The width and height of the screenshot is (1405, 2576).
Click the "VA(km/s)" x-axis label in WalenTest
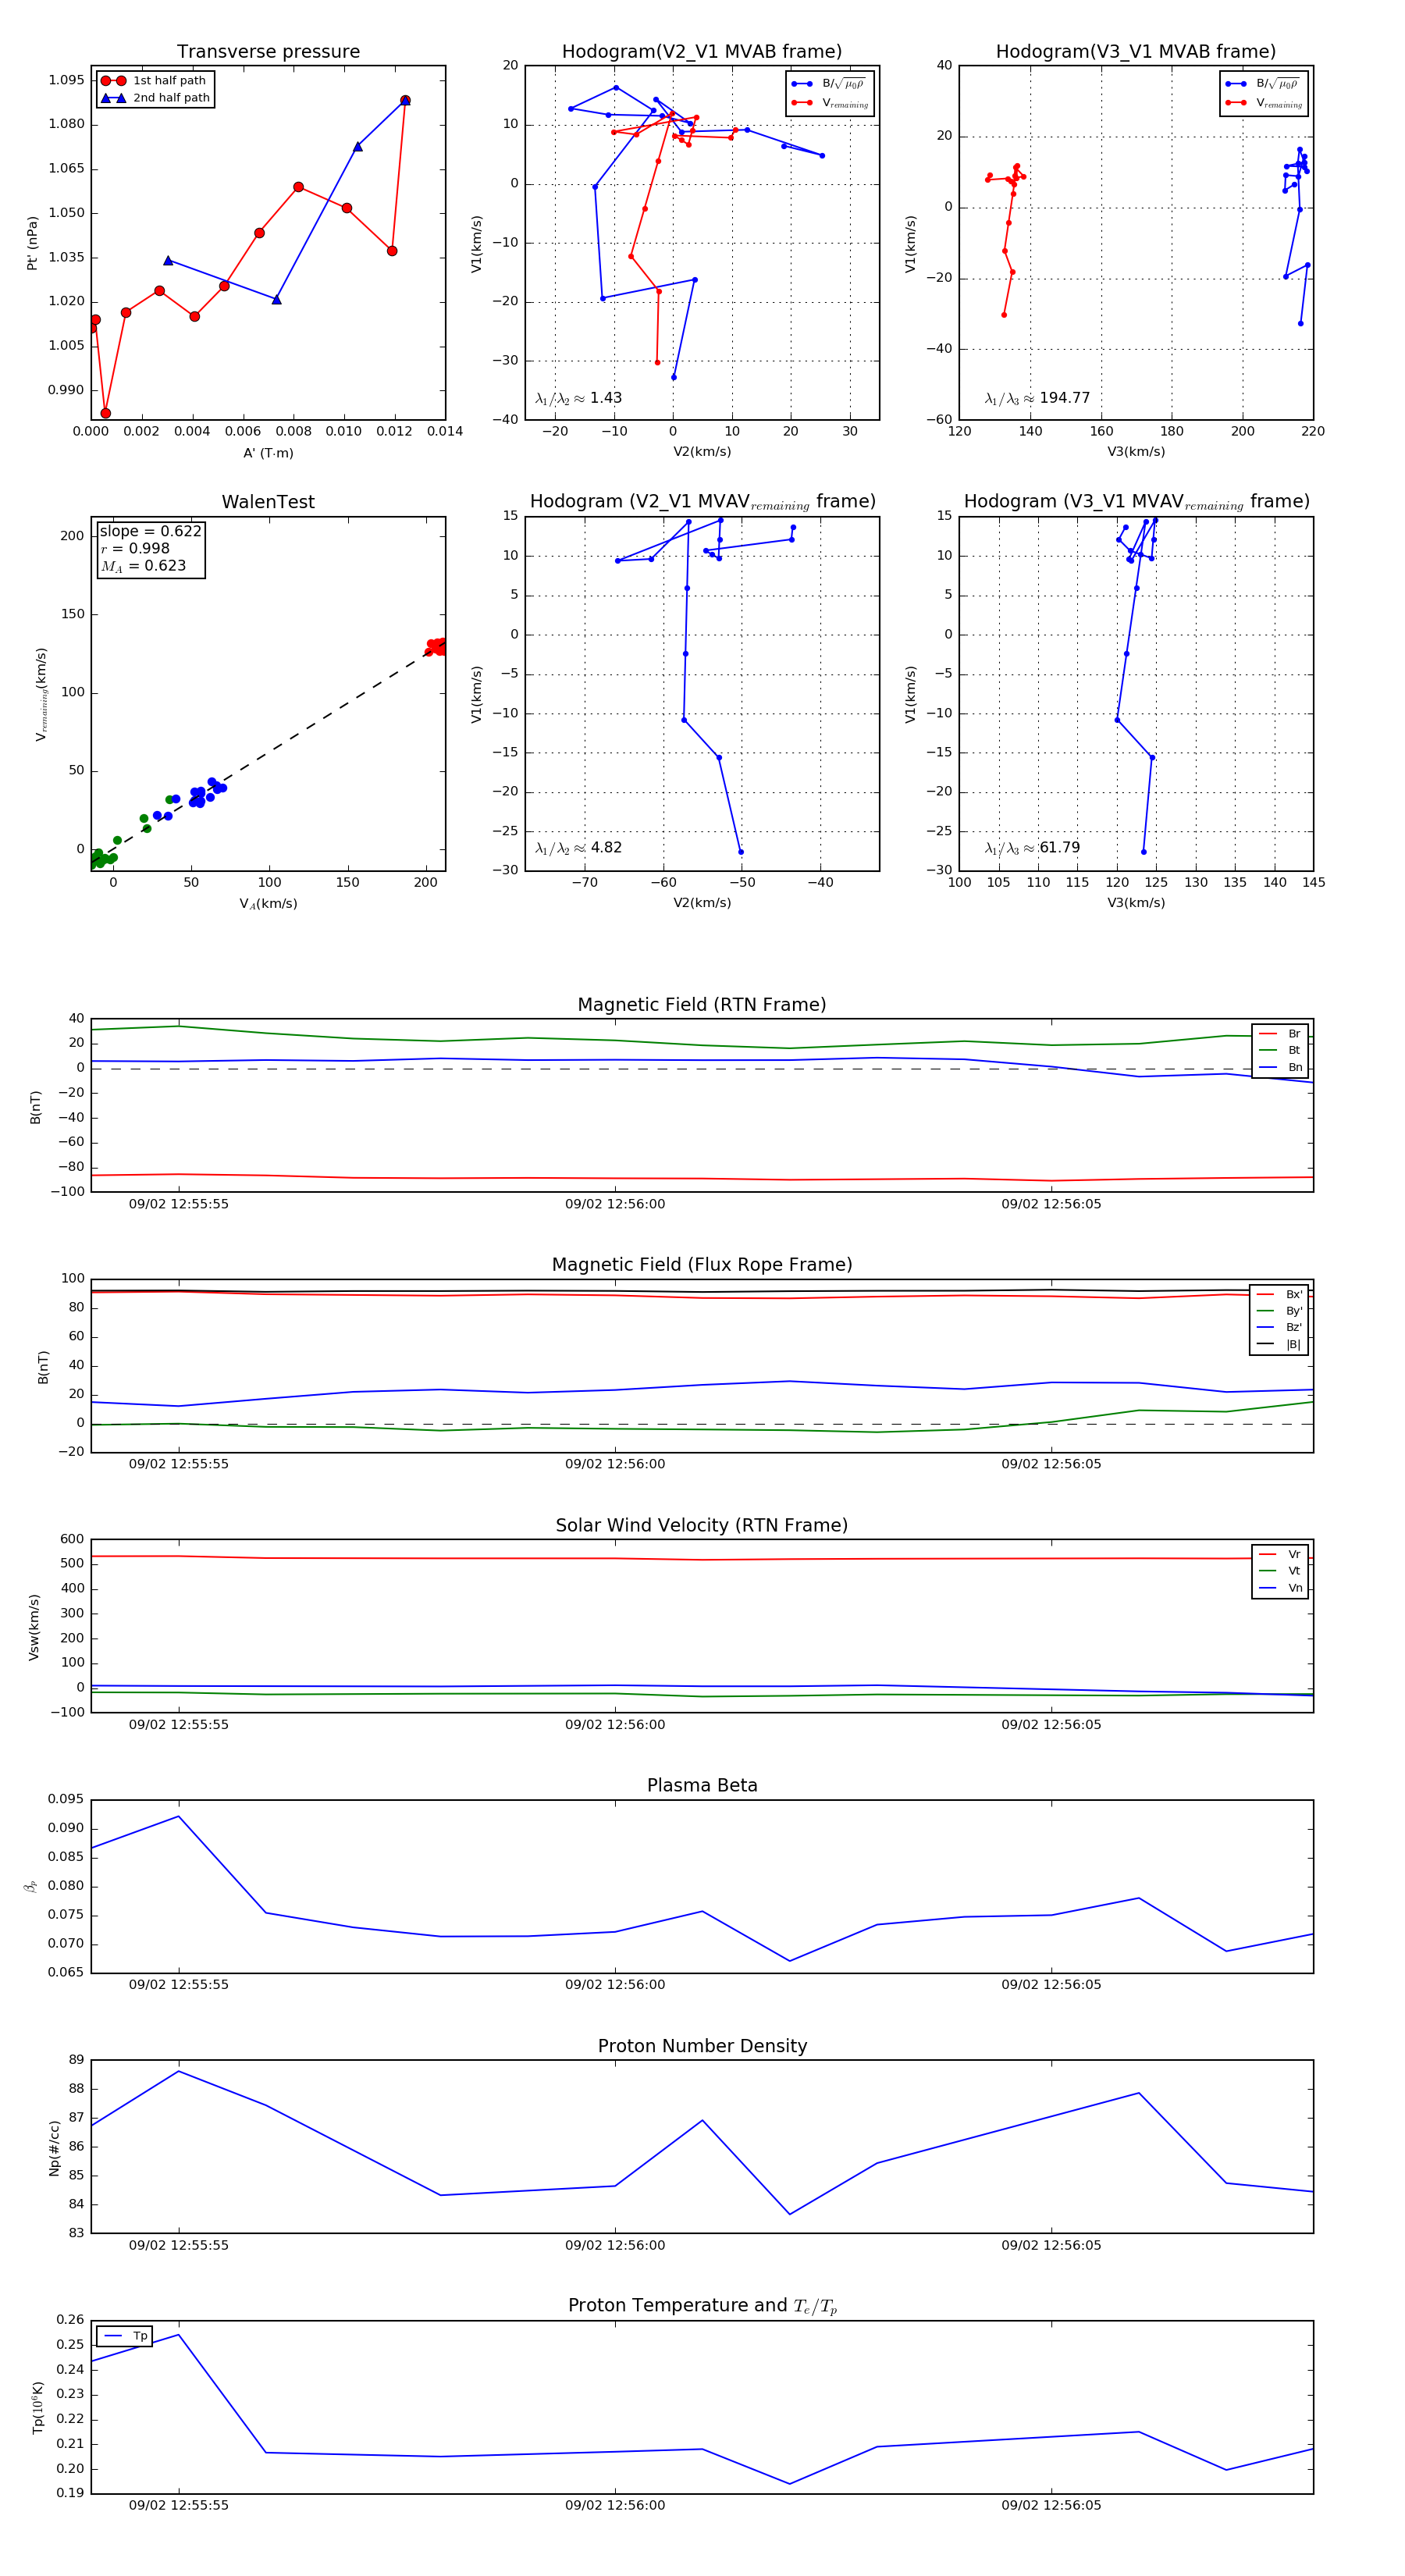268,904
